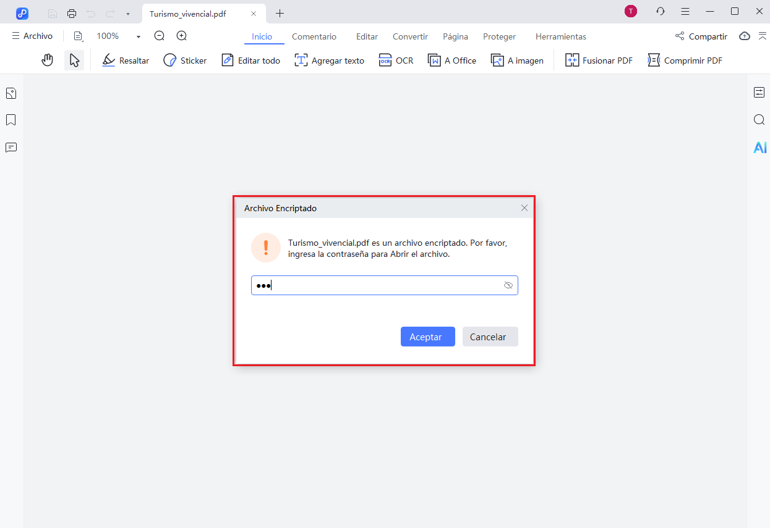Switch to the Convertir tab
The height and width of the screenshot is (528, 770).
click(x=409, y=36)
